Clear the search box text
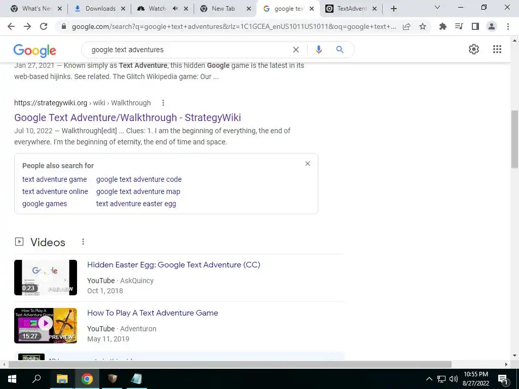Viewport: 519px width, 389px height. click(x=296, y=50)
